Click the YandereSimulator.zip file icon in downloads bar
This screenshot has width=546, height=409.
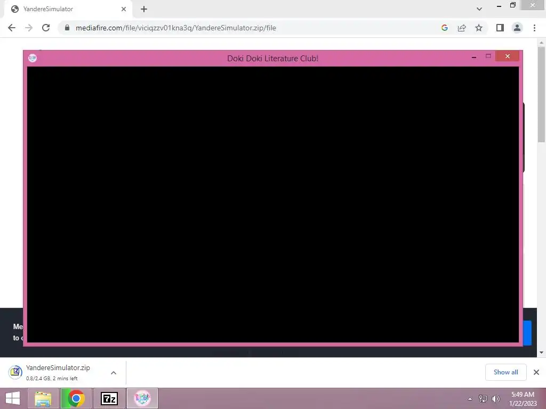15,372
